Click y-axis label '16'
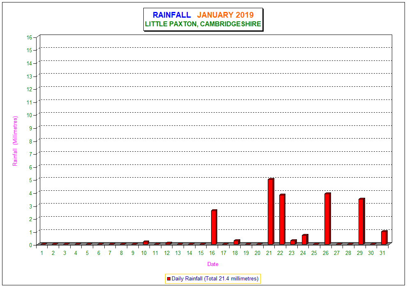This screenshot has width=407, height=287. [x=29, y=37]
